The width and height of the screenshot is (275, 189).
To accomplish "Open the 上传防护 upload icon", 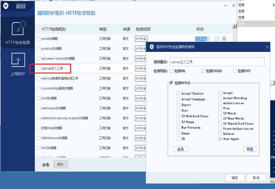I will pyautogui.click(x=18, y=59).
